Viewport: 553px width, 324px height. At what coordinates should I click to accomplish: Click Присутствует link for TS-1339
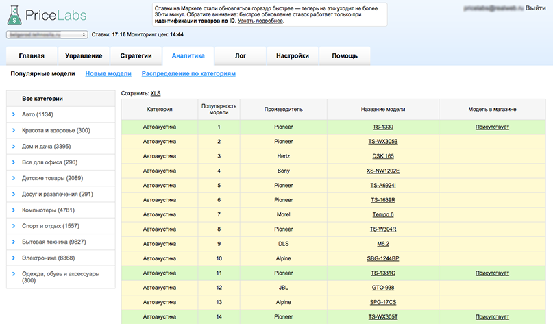coord(492,127)
